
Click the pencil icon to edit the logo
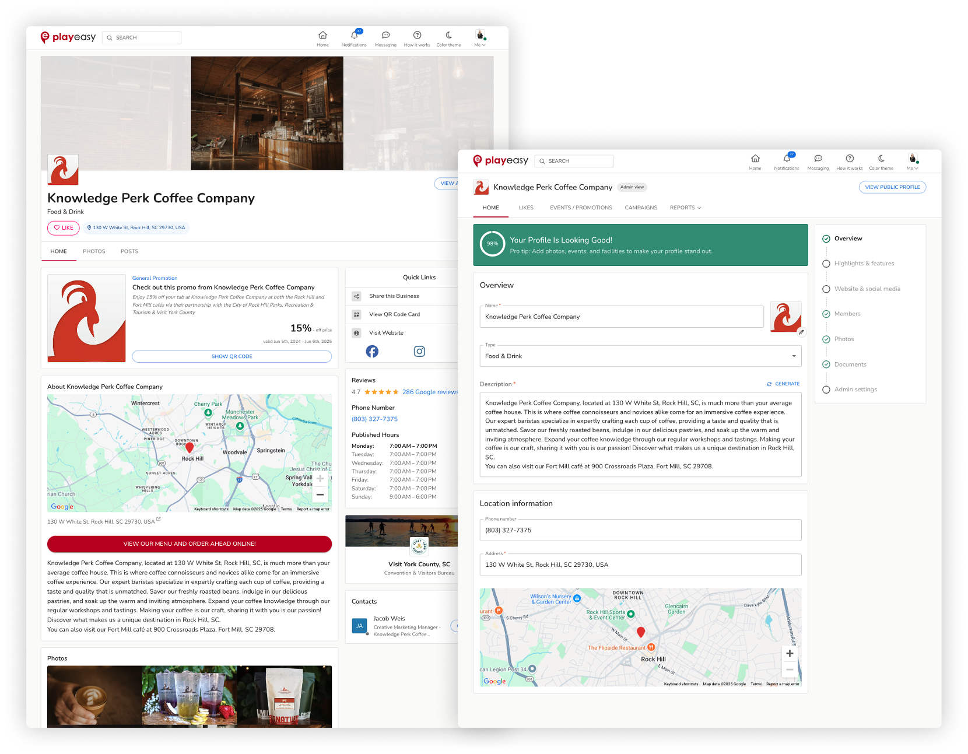tap(801, 332)
